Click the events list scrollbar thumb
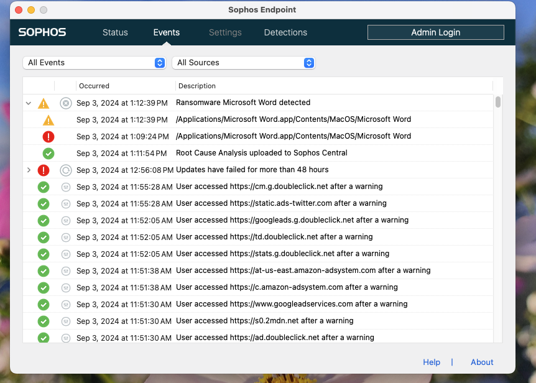 [498, 102]
